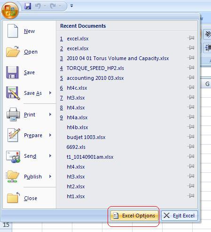Open the Excel Options button
211x232 pixels.
(x=134, y=216)
